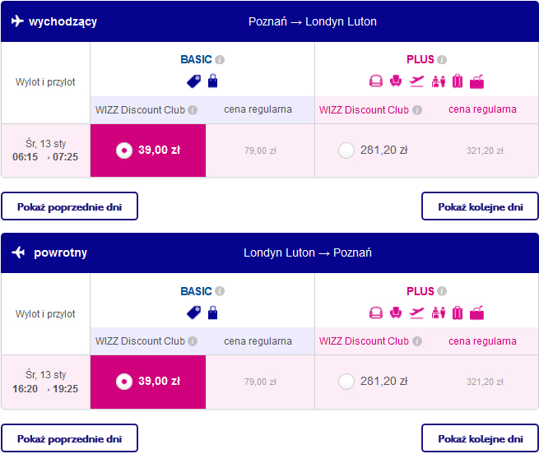
Task: Show next days for return flight
Action: 481,438
